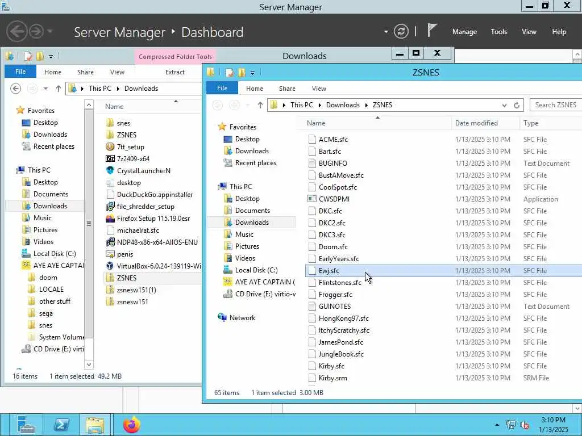Sort by Name column in Downloads window
Screen dimensions: 582x436
coord(114,107)
